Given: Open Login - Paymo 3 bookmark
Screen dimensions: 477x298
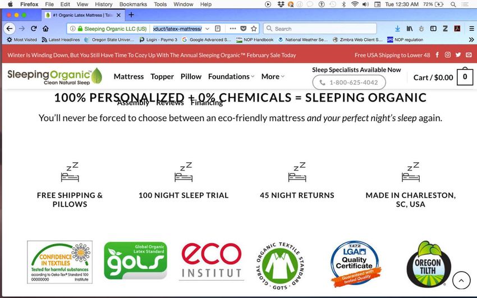Looking at the screenshot, I should [158, 39].
